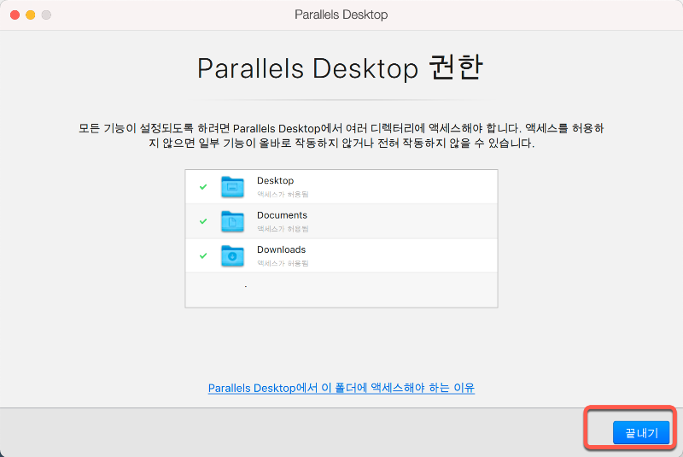
Task: Click the description paragraph about directory access
Action: (x=341, y=136)
